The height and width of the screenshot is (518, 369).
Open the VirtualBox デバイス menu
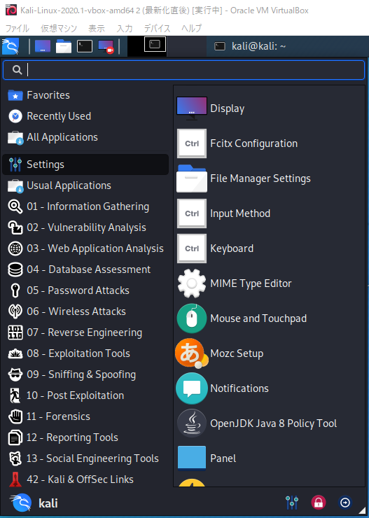158,29
